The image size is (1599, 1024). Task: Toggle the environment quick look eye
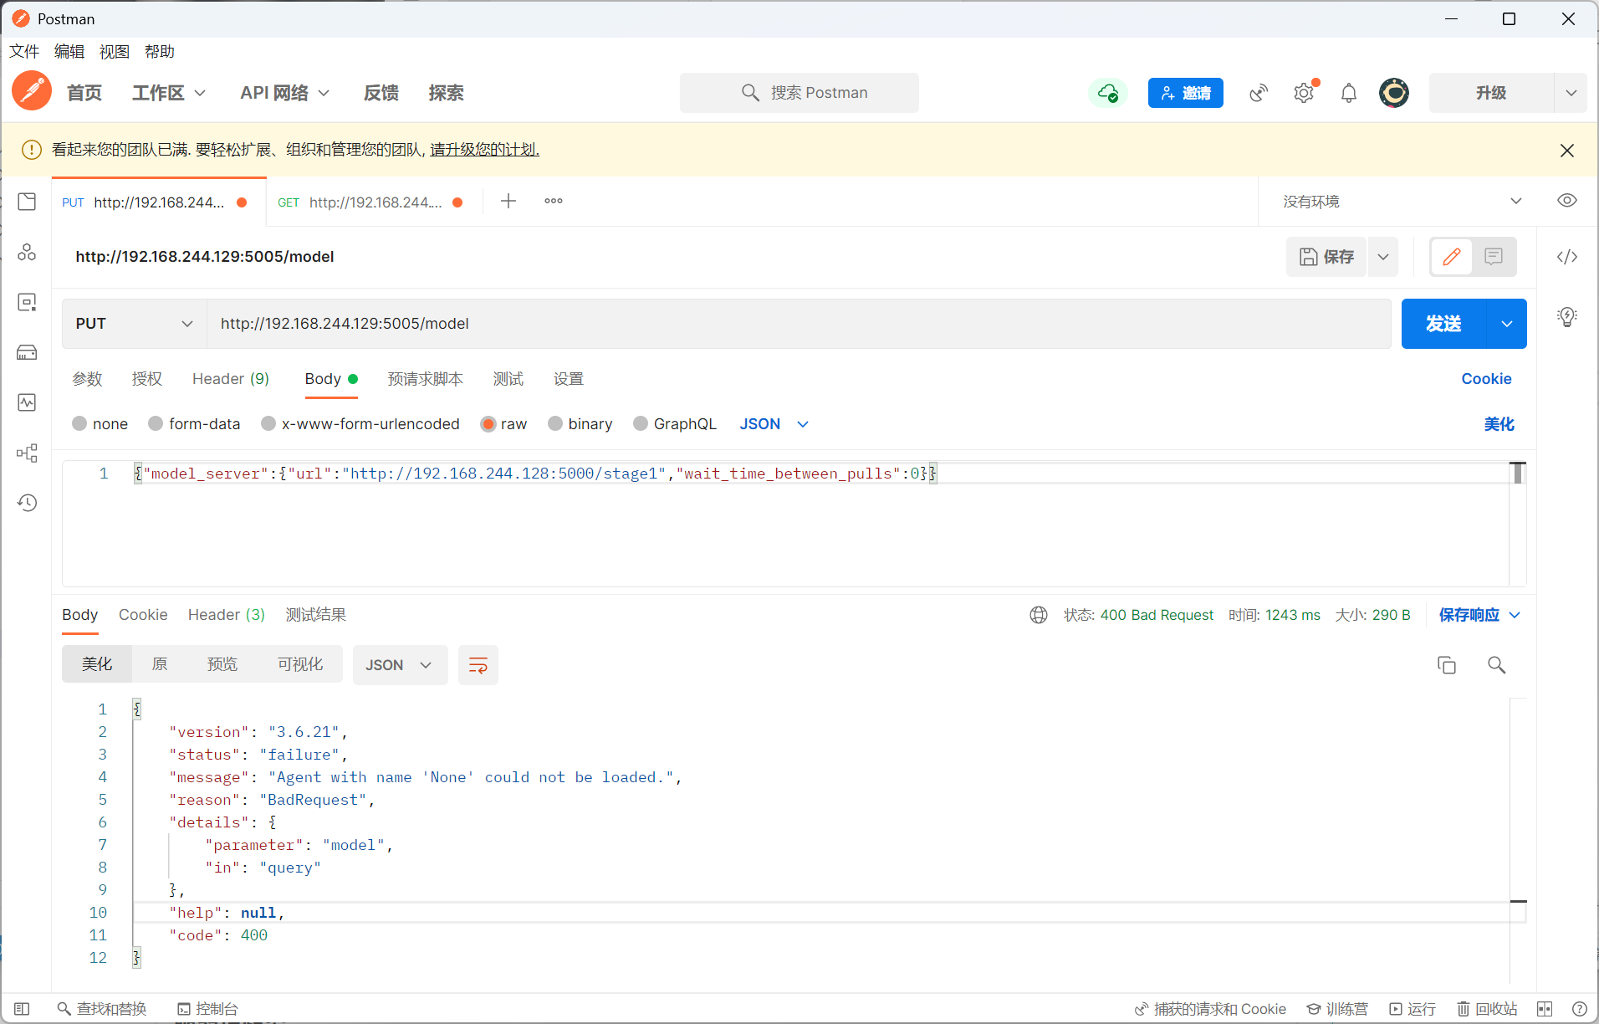(1567, 201)
